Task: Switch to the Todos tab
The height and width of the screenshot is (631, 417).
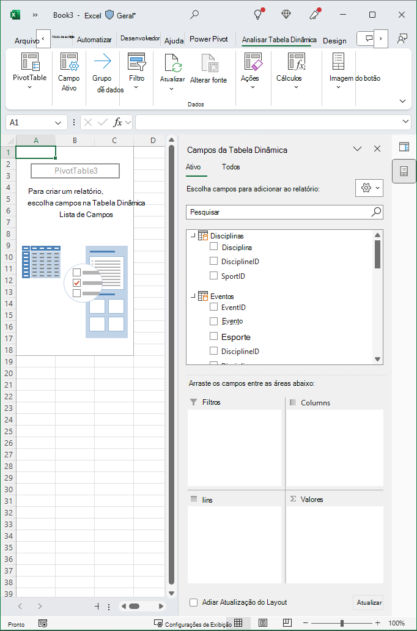Action: [x=231, y=166]
